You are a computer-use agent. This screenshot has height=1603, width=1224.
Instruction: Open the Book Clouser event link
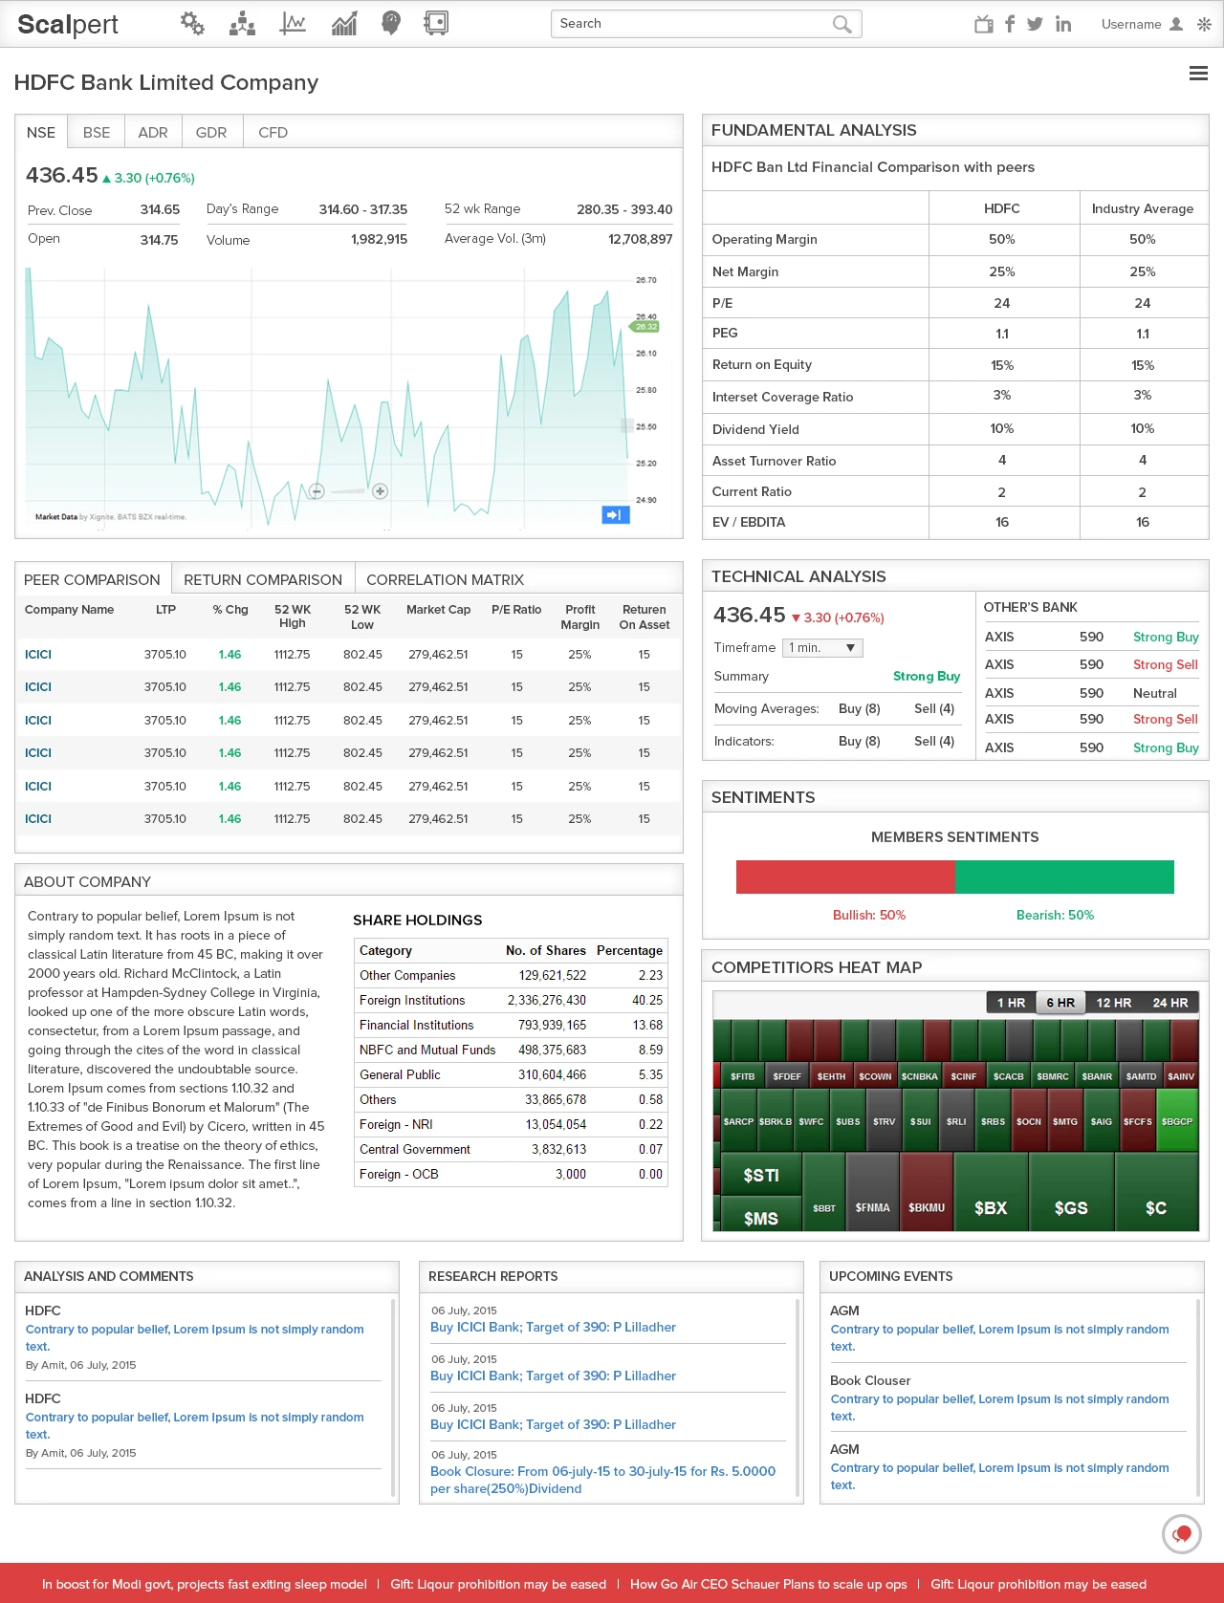(x=999, y=1407)
